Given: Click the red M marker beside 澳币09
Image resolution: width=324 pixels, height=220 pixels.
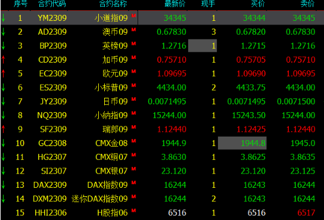Looking at the screenshot, I should [x=133, y=30].
